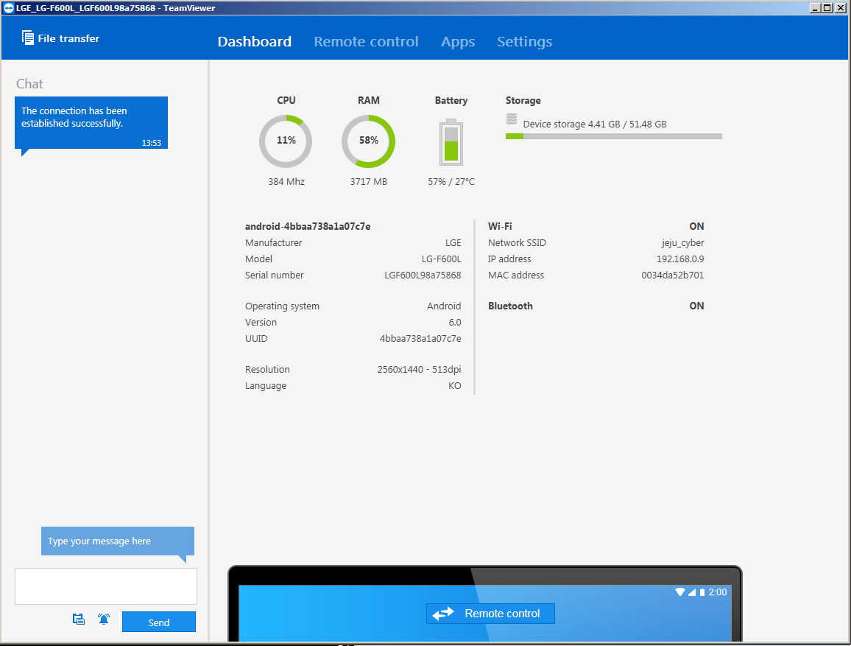Open File transfer
Image resolution: width=851 pixels, height=646 pixels.
60,38
